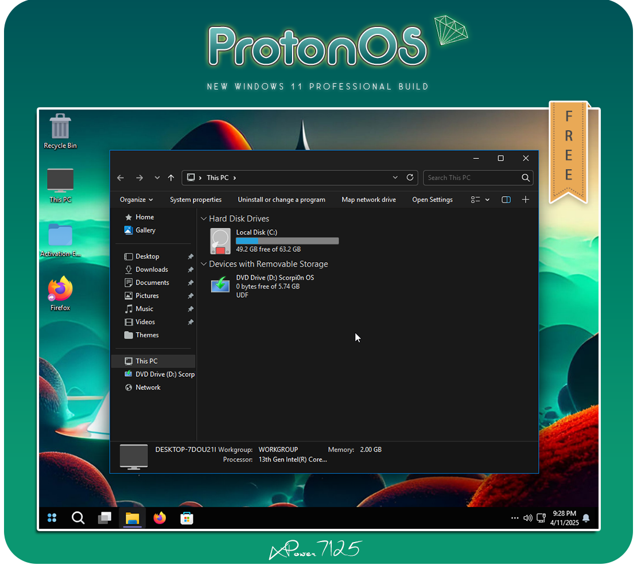
Task: Open Documents in Quick access
Action: click(146, 283)
